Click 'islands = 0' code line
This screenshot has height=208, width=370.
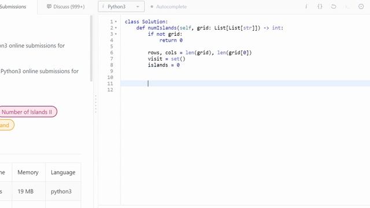click(x=164, y=65)
